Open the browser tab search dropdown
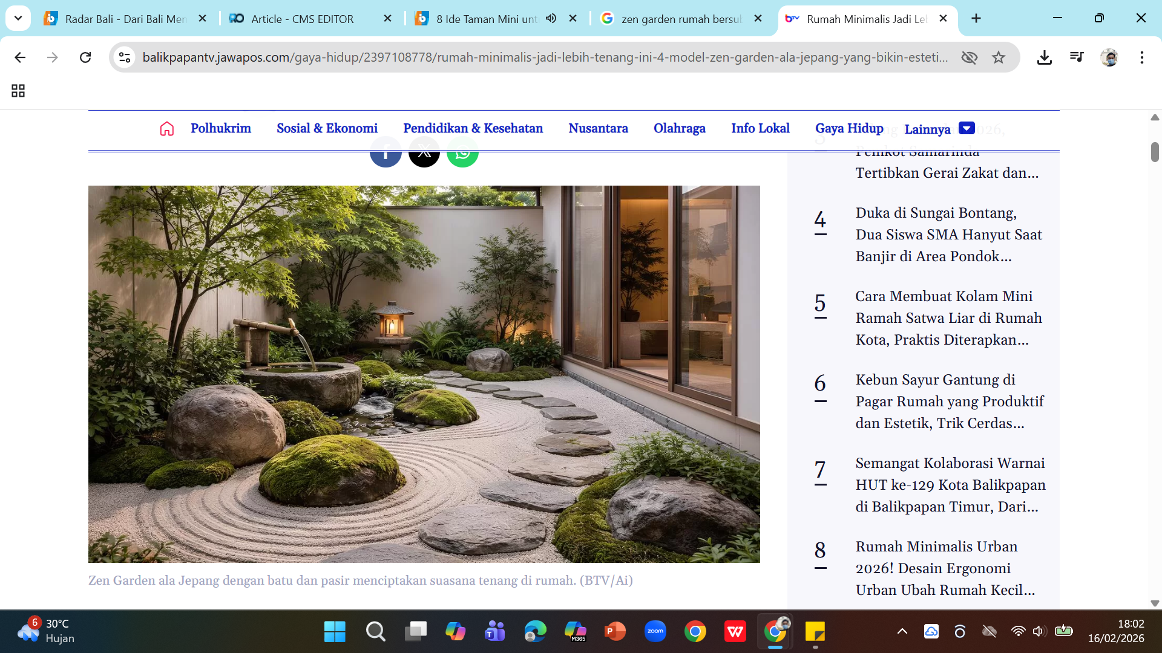This screenshot has height=653, width=1162. (x=18, y=18)
